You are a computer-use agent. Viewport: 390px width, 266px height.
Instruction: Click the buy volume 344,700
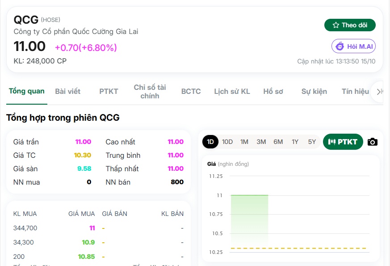coord(25,228)
